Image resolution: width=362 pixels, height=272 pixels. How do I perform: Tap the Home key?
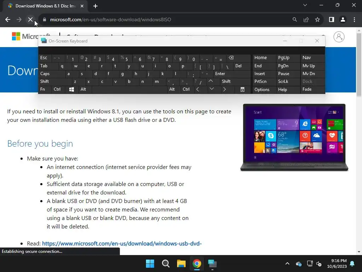[264, 58]
